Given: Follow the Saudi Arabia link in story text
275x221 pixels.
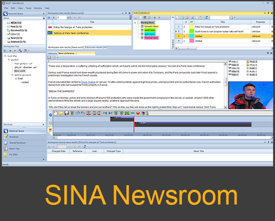Looking at the screenshot, I should (88, 82).
